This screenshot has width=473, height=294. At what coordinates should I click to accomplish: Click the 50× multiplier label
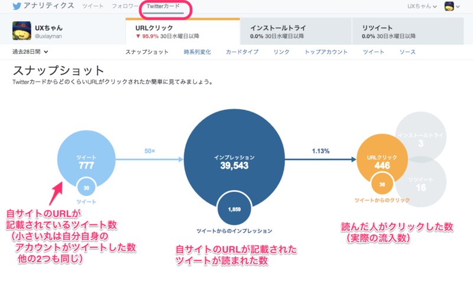pos(150,151)
